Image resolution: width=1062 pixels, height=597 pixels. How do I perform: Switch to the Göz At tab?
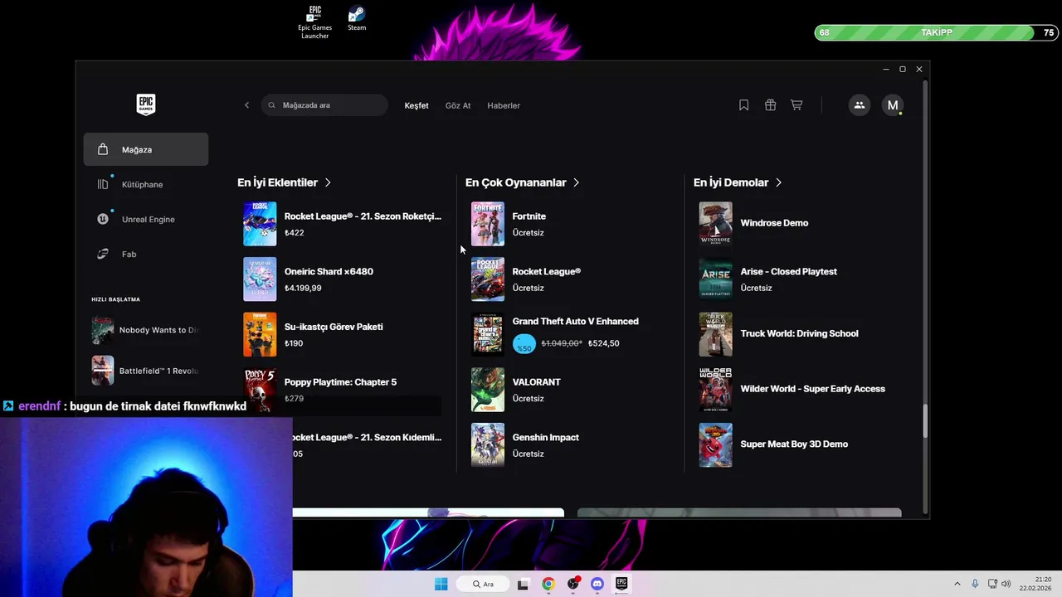point(458,105)
